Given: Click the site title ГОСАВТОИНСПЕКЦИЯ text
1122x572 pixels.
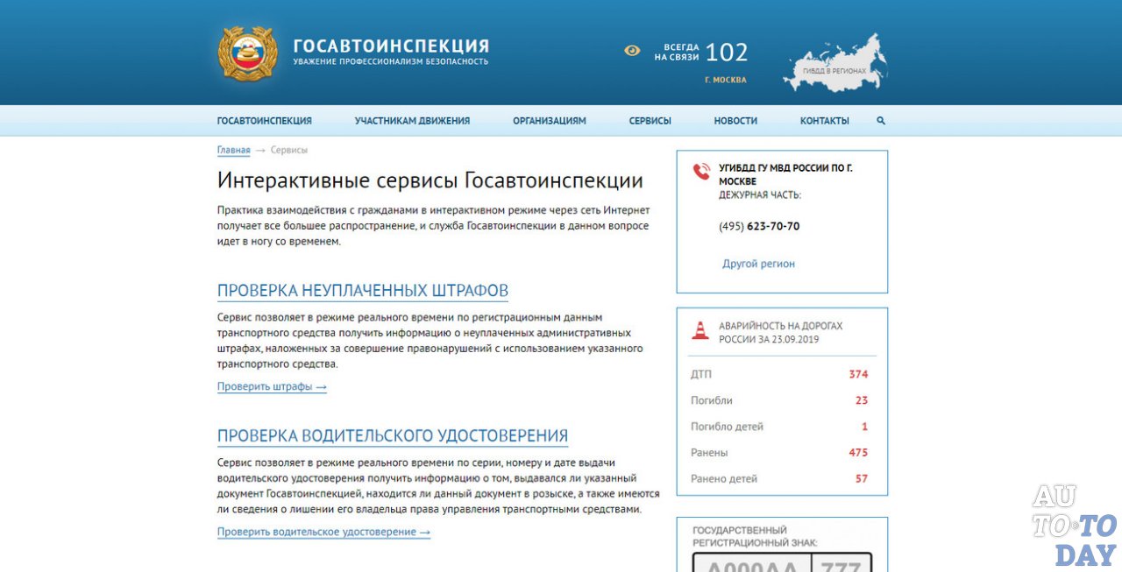Looking at the screenshot, I should click(x=391, y=46).
